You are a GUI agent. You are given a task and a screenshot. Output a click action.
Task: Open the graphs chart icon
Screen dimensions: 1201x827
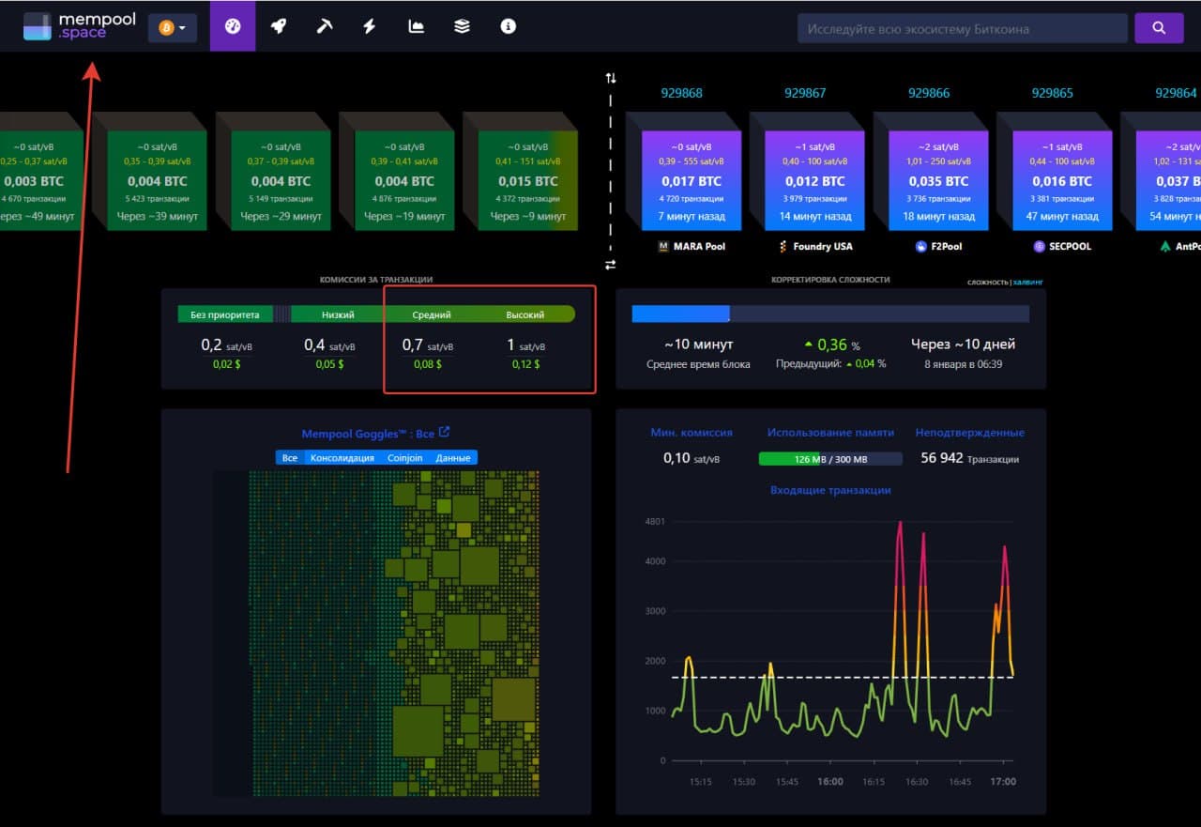(x=416, y=27)
